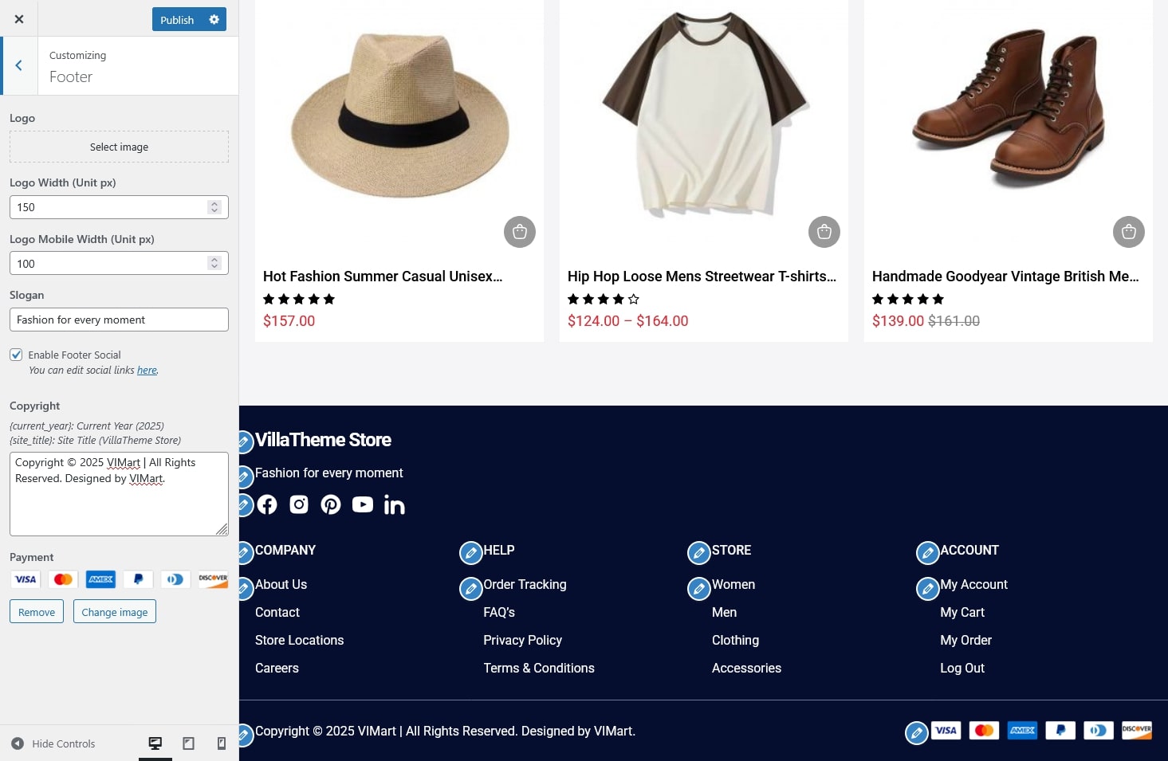Open the Pinterest social icon

[331, 504]
